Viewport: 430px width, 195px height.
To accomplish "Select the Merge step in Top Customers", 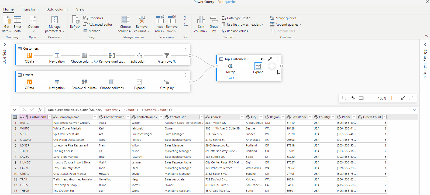I will coord(231,66).
